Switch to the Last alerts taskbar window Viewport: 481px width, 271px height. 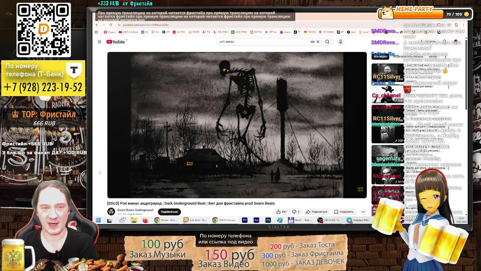(x=195, y=220)
